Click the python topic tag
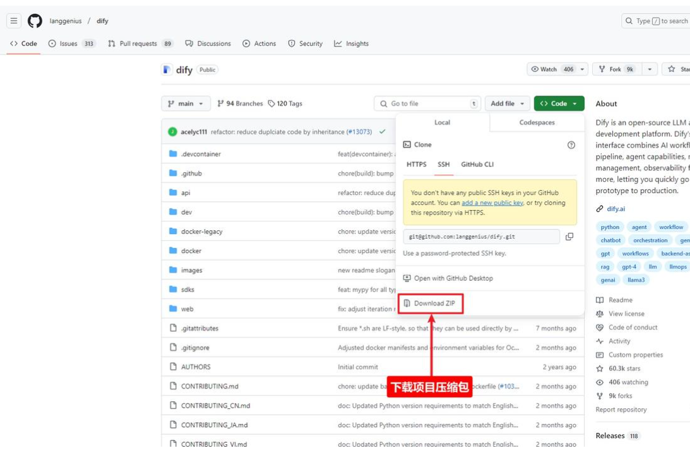Screen dimensions: 690x453 point(610,227)
